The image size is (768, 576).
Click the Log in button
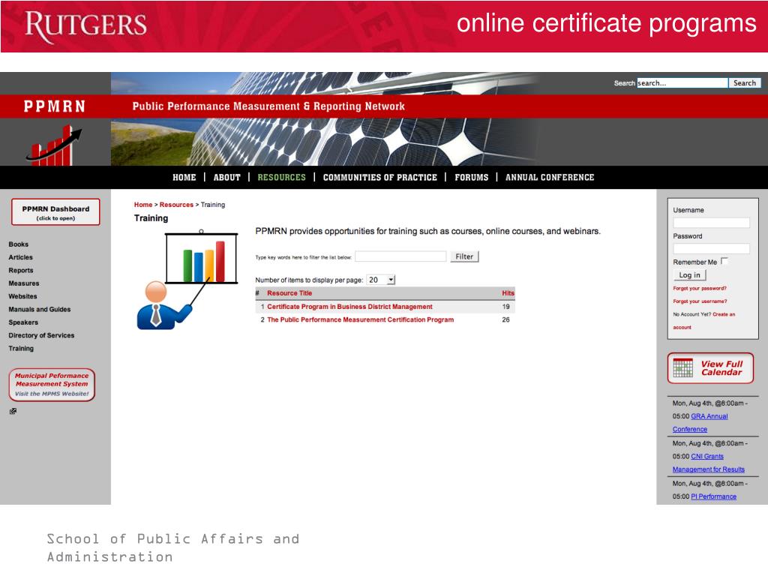[690, 274]
